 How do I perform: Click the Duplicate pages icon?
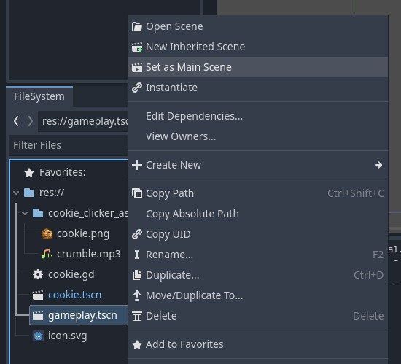coord(137,275)
